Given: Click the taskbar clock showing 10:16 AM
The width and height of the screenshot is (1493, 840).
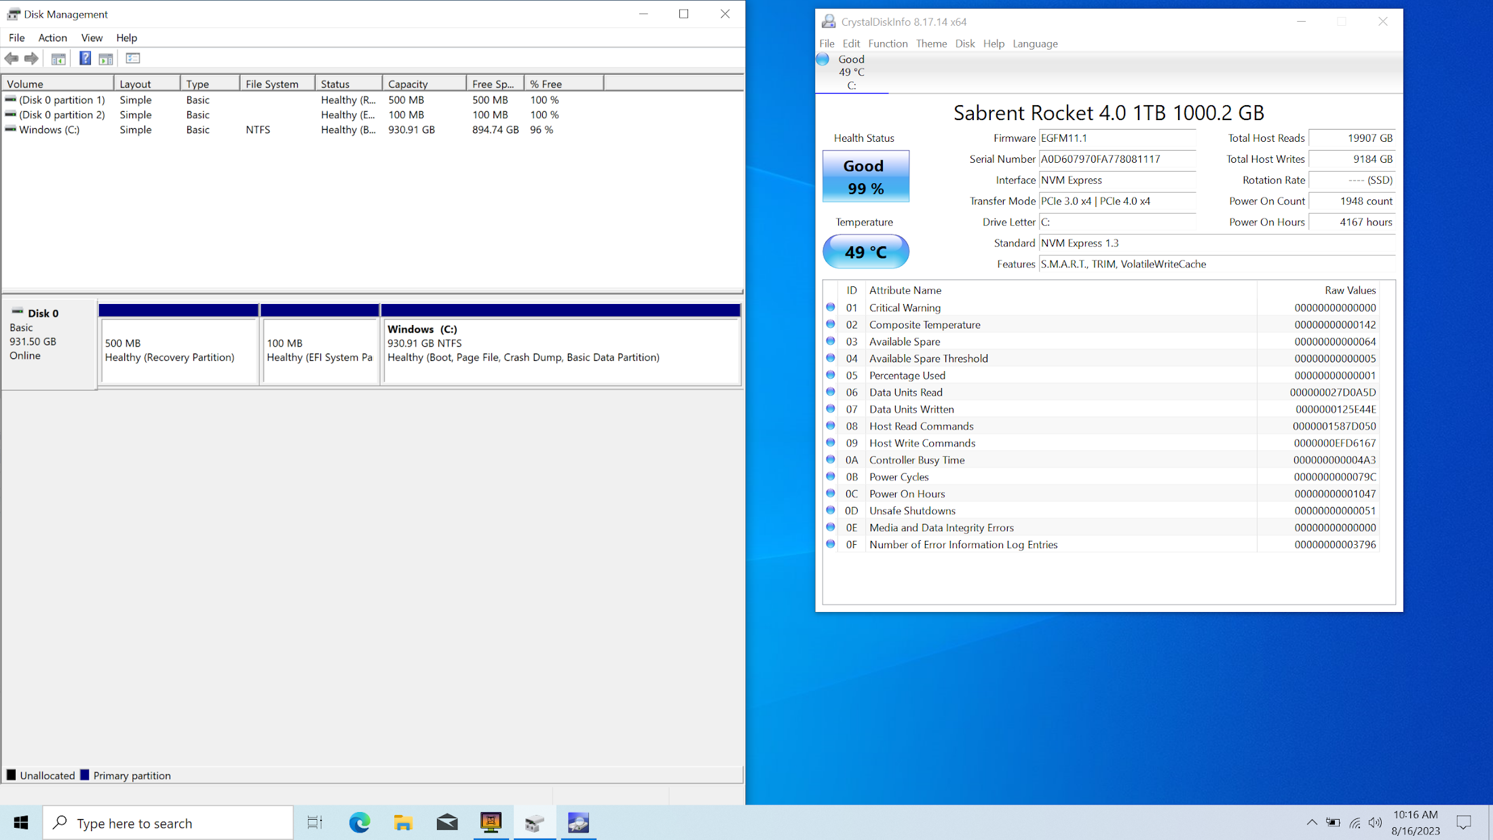Looking at the screenshot, I should [1415, 823].
